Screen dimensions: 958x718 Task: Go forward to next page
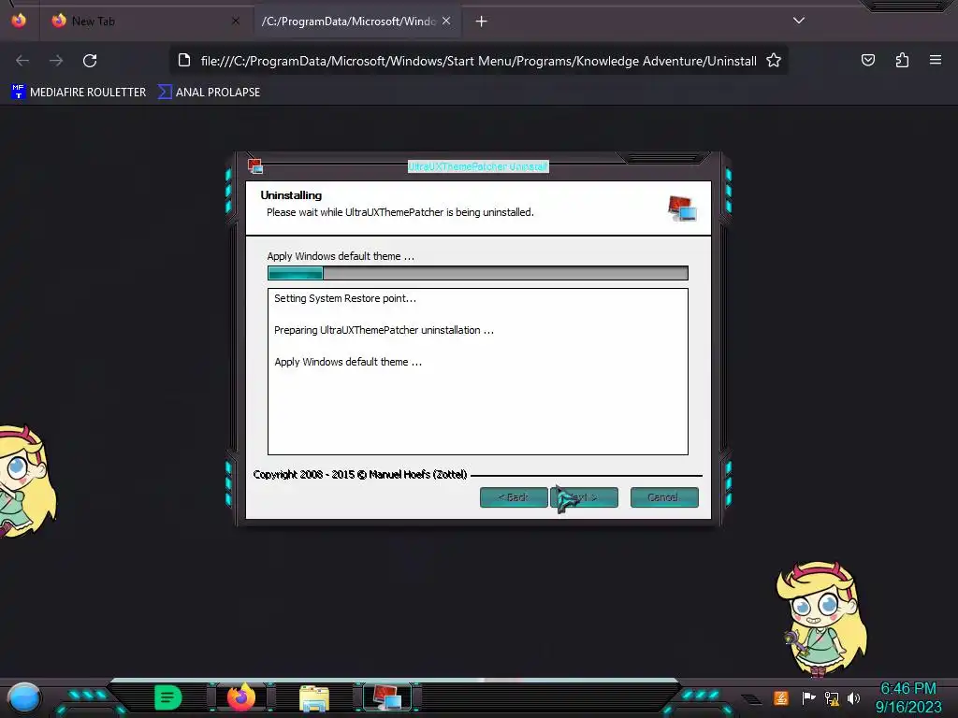[x=56, y=61]
